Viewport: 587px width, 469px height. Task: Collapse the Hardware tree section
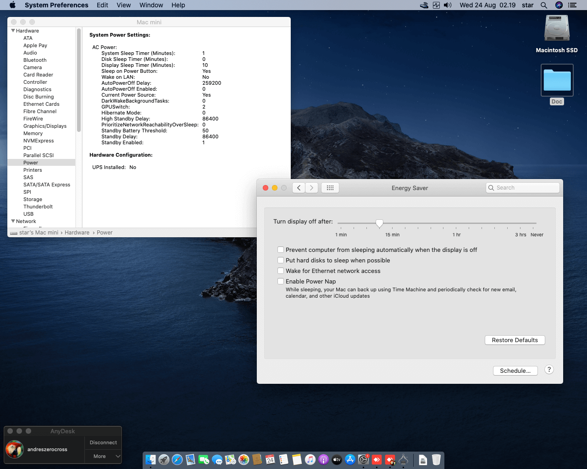(x=13, y=31)
